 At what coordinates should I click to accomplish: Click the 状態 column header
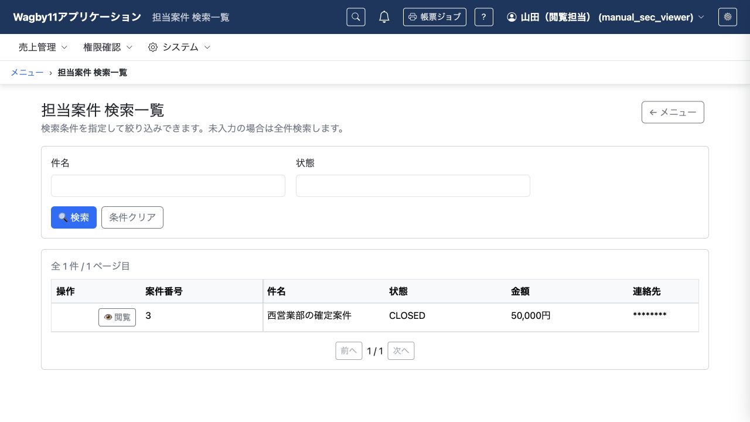click(x=445, y=291)
